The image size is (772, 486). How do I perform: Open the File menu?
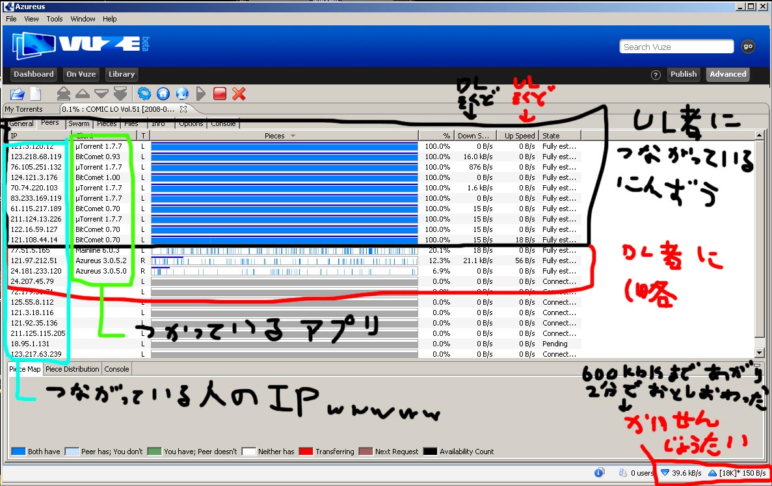pos(11,19)
